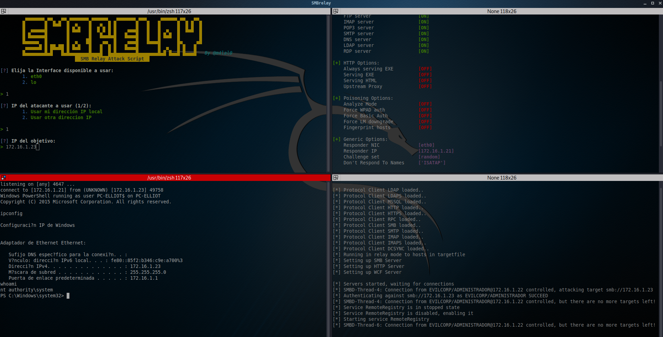
Task: Click the ['ISATAP'] Don't Respond value
Action: point(432,163)
